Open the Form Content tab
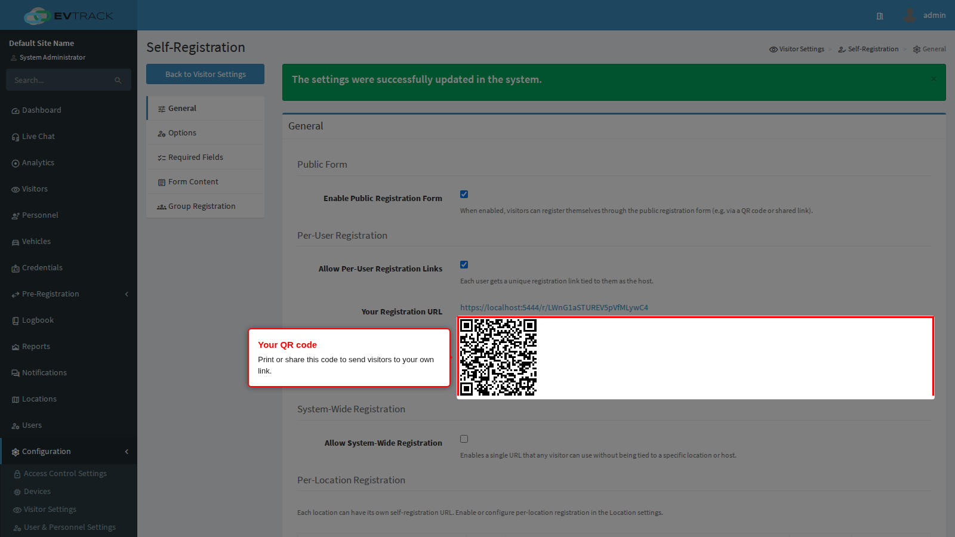The height and width of the screenshot is (537, 955). tap(205, 182)
